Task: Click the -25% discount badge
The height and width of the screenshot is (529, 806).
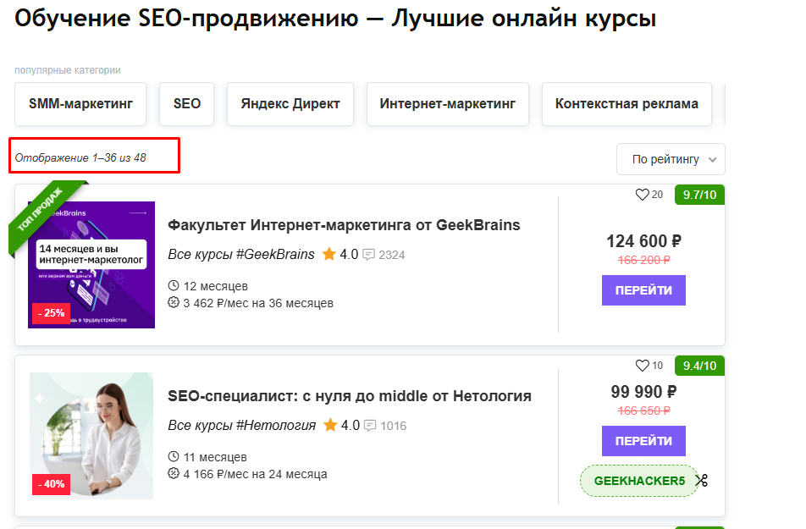Action: click(51, 313)
